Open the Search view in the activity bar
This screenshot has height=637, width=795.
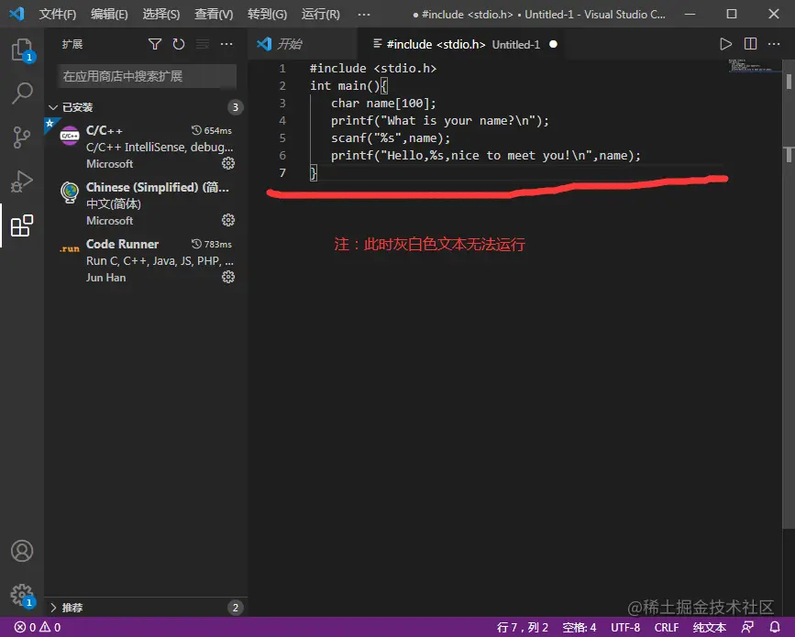[22, 93]
